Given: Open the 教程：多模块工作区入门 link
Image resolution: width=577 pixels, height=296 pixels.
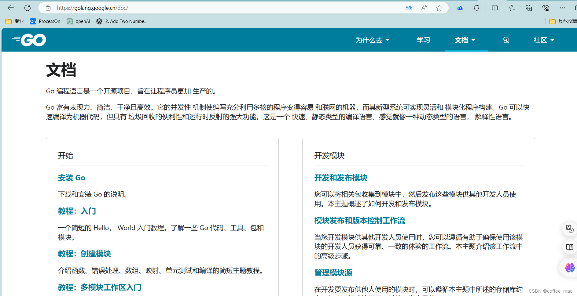Looking at the screenshot, I should pyautogui.click(x=100, y=287).
